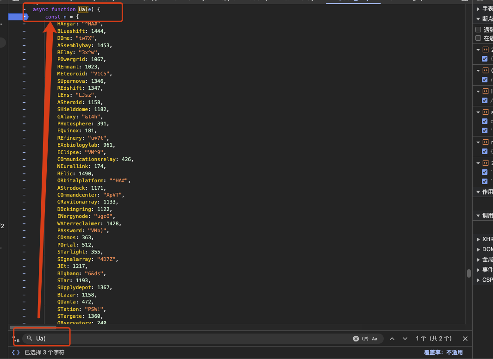Screen dimensions: 493x359
Task: Click the vertical scrollbar thumb of code editor
Action: [x=468, y=273]
